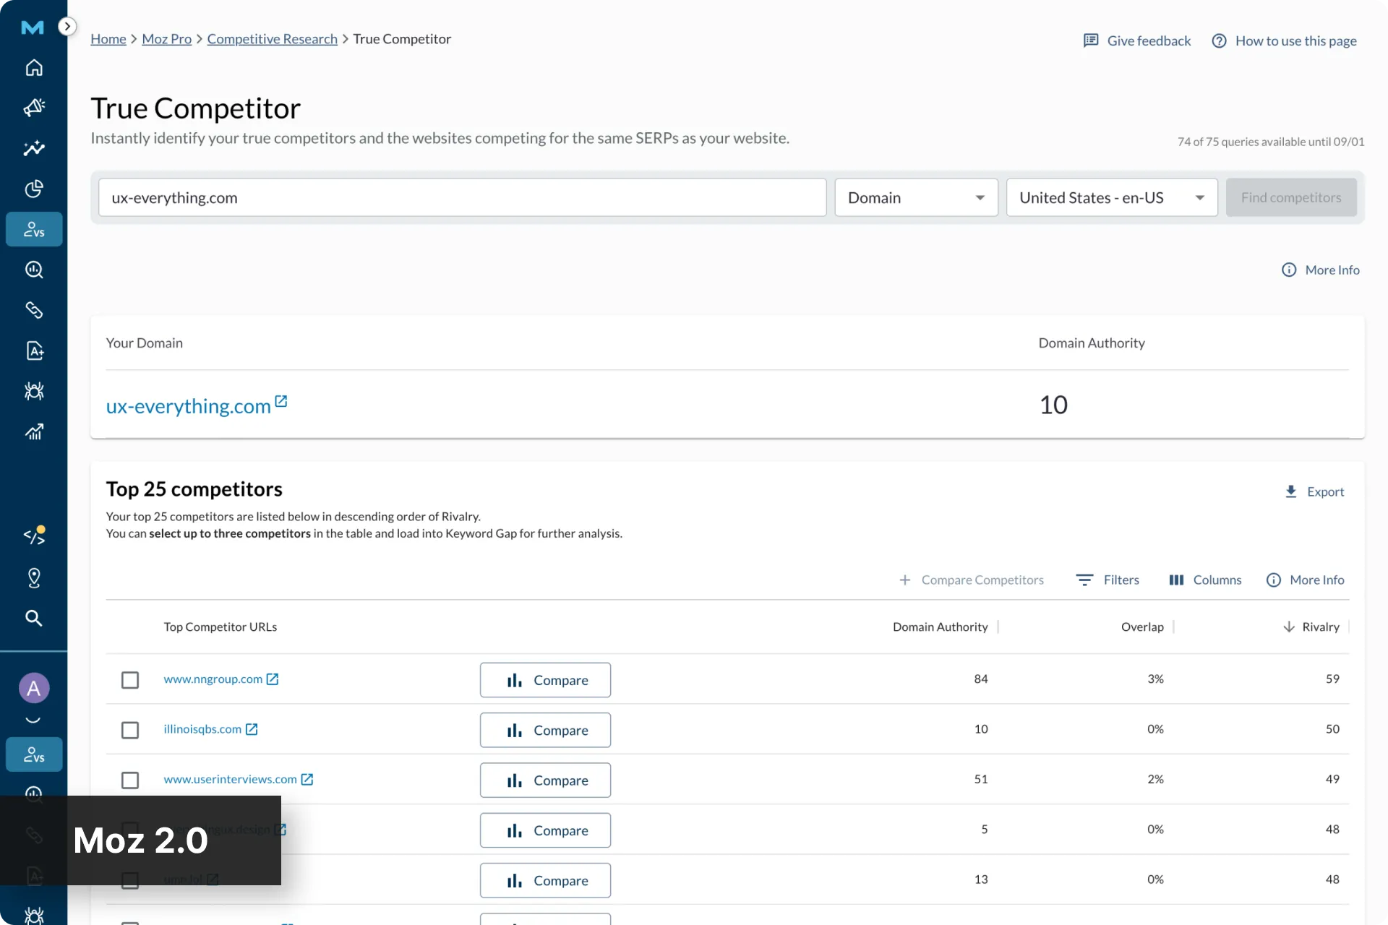Go to Moz Pro in the breadcrumb
Screen dimensions: 1388x925
click(x=167, y=39)
